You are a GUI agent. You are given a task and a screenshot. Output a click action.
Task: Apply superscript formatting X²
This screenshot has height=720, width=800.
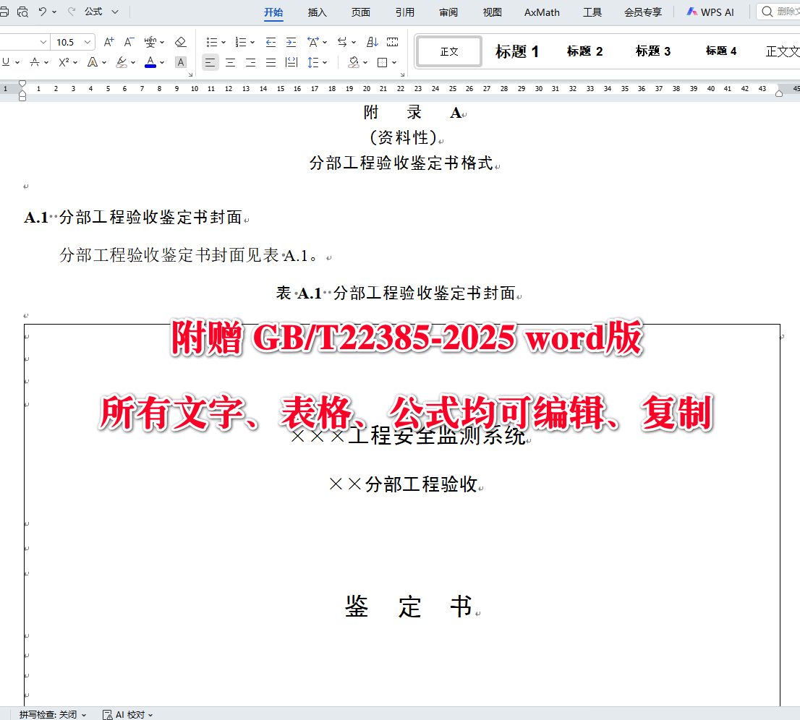coord(65,62)
